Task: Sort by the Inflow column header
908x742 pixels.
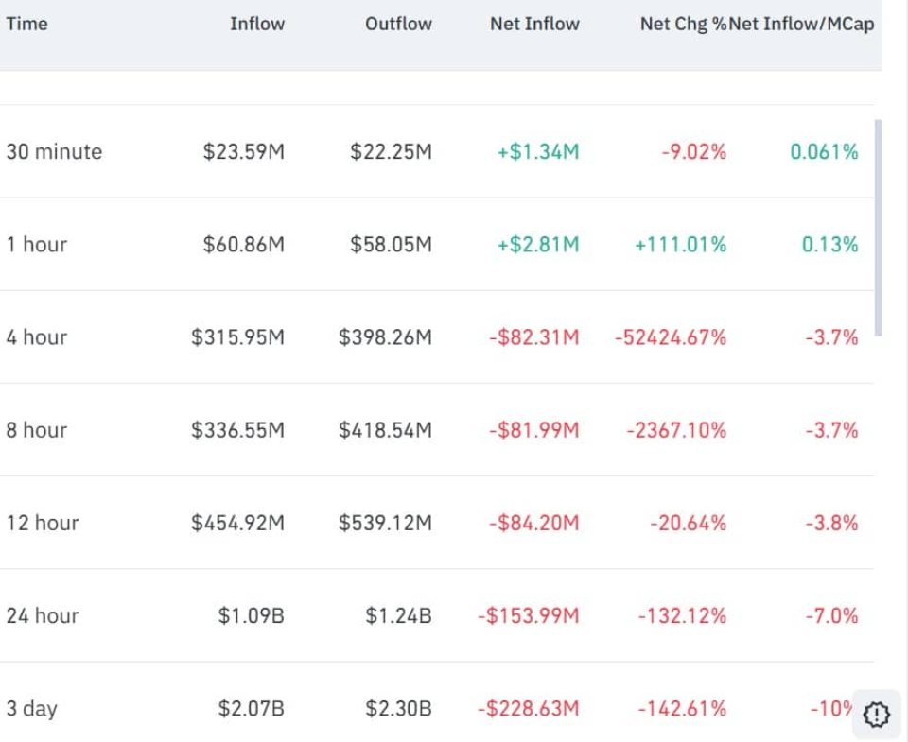Action: click(x=256, y=25)
